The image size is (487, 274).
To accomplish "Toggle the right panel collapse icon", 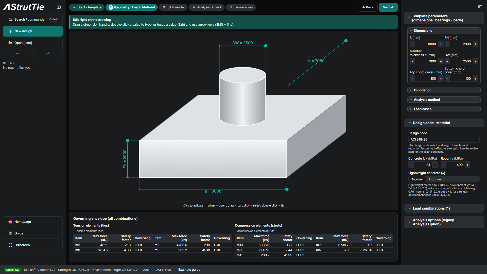I will tap(480, 7).
